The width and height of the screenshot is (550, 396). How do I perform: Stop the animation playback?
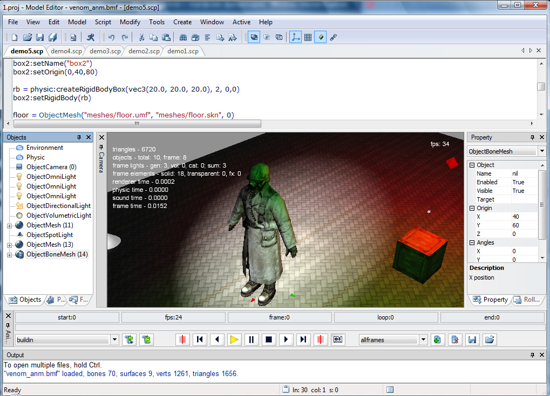(269, 339)
